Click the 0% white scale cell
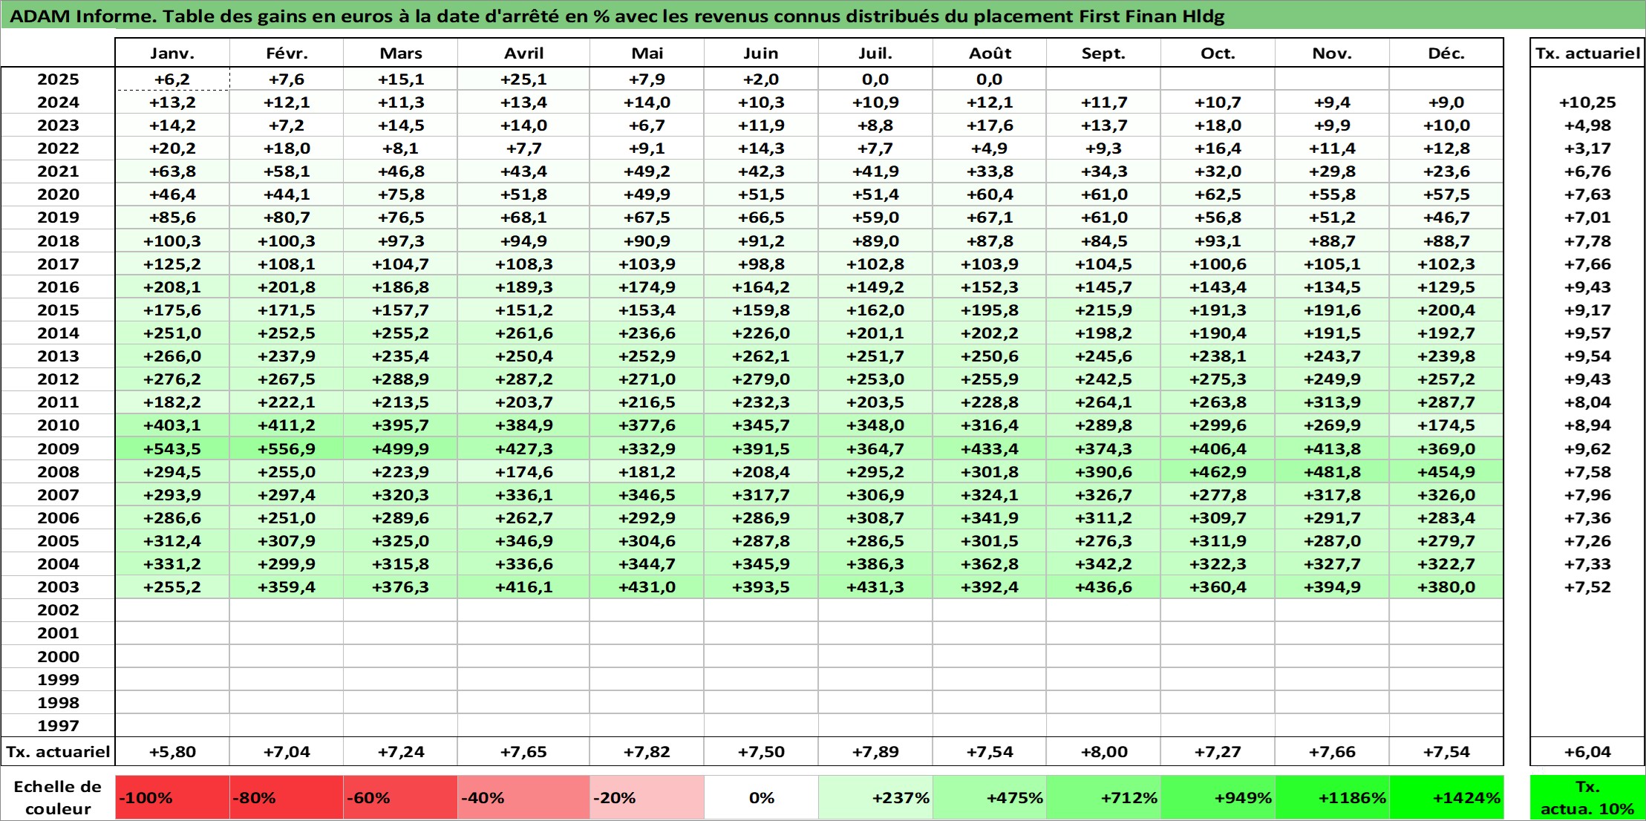Screen dimensions: 1646x821 click(x=761, y=798)
